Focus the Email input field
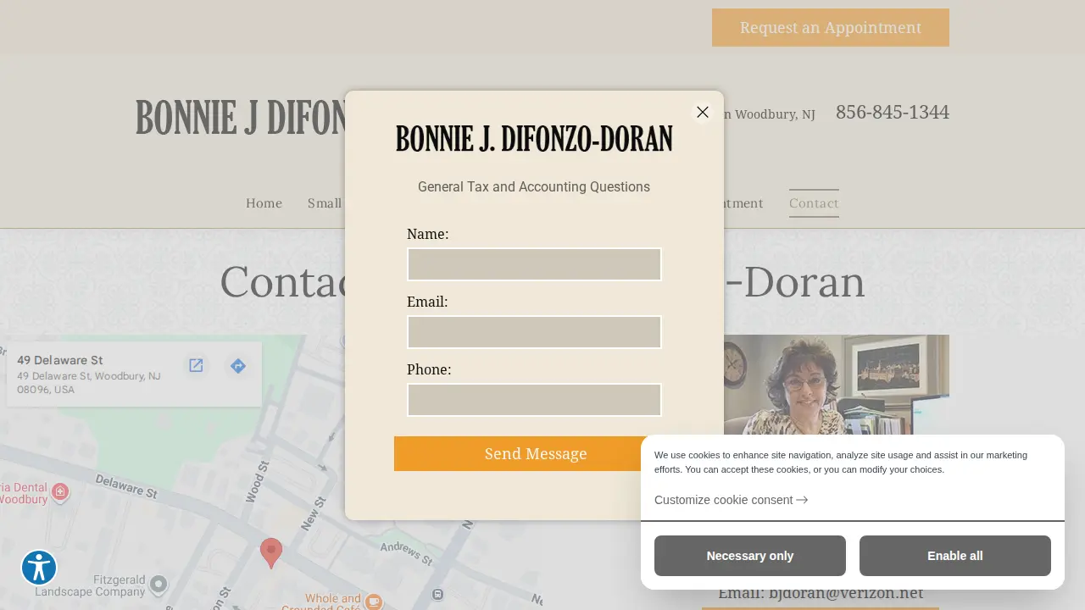Screen dimensions: 1085x610 point(534,332)
